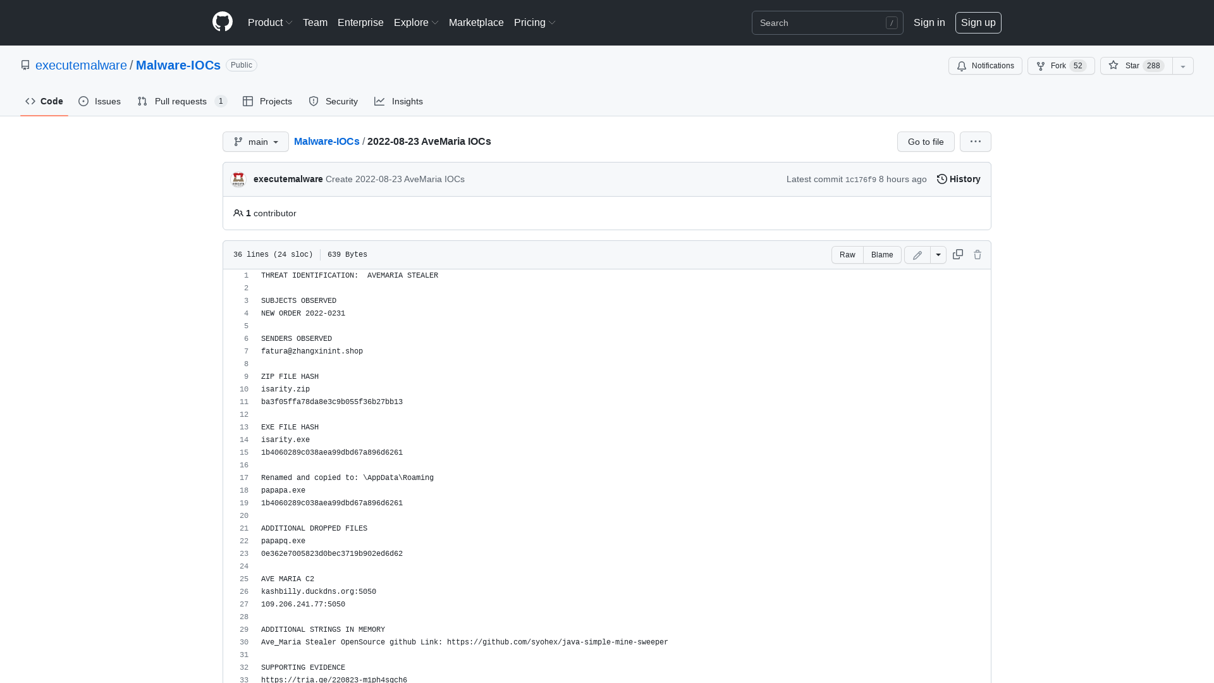Image resolution: width=1214 pixels, height=683 pixels.
Task: Click the Raw button
Action: point(847,254)
